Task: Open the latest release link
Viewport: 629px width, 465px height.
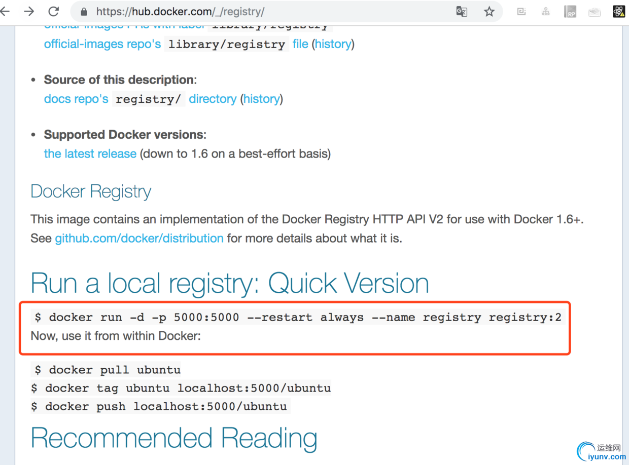Action: [90, 153]
